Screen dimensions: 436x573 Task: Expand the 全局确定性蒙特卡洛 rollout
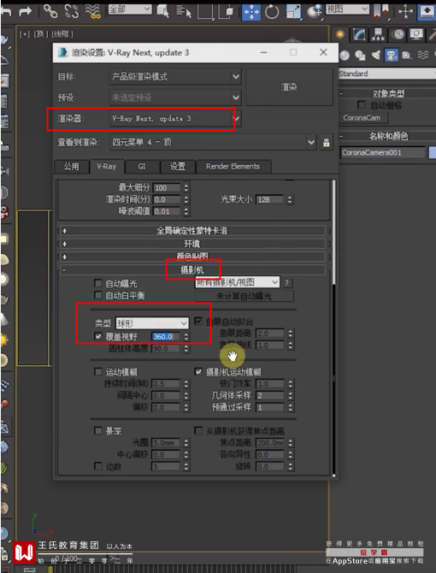coord(192,231)
